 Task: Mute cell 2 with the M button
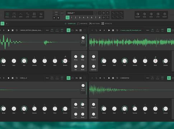click(x=100, y=30)
